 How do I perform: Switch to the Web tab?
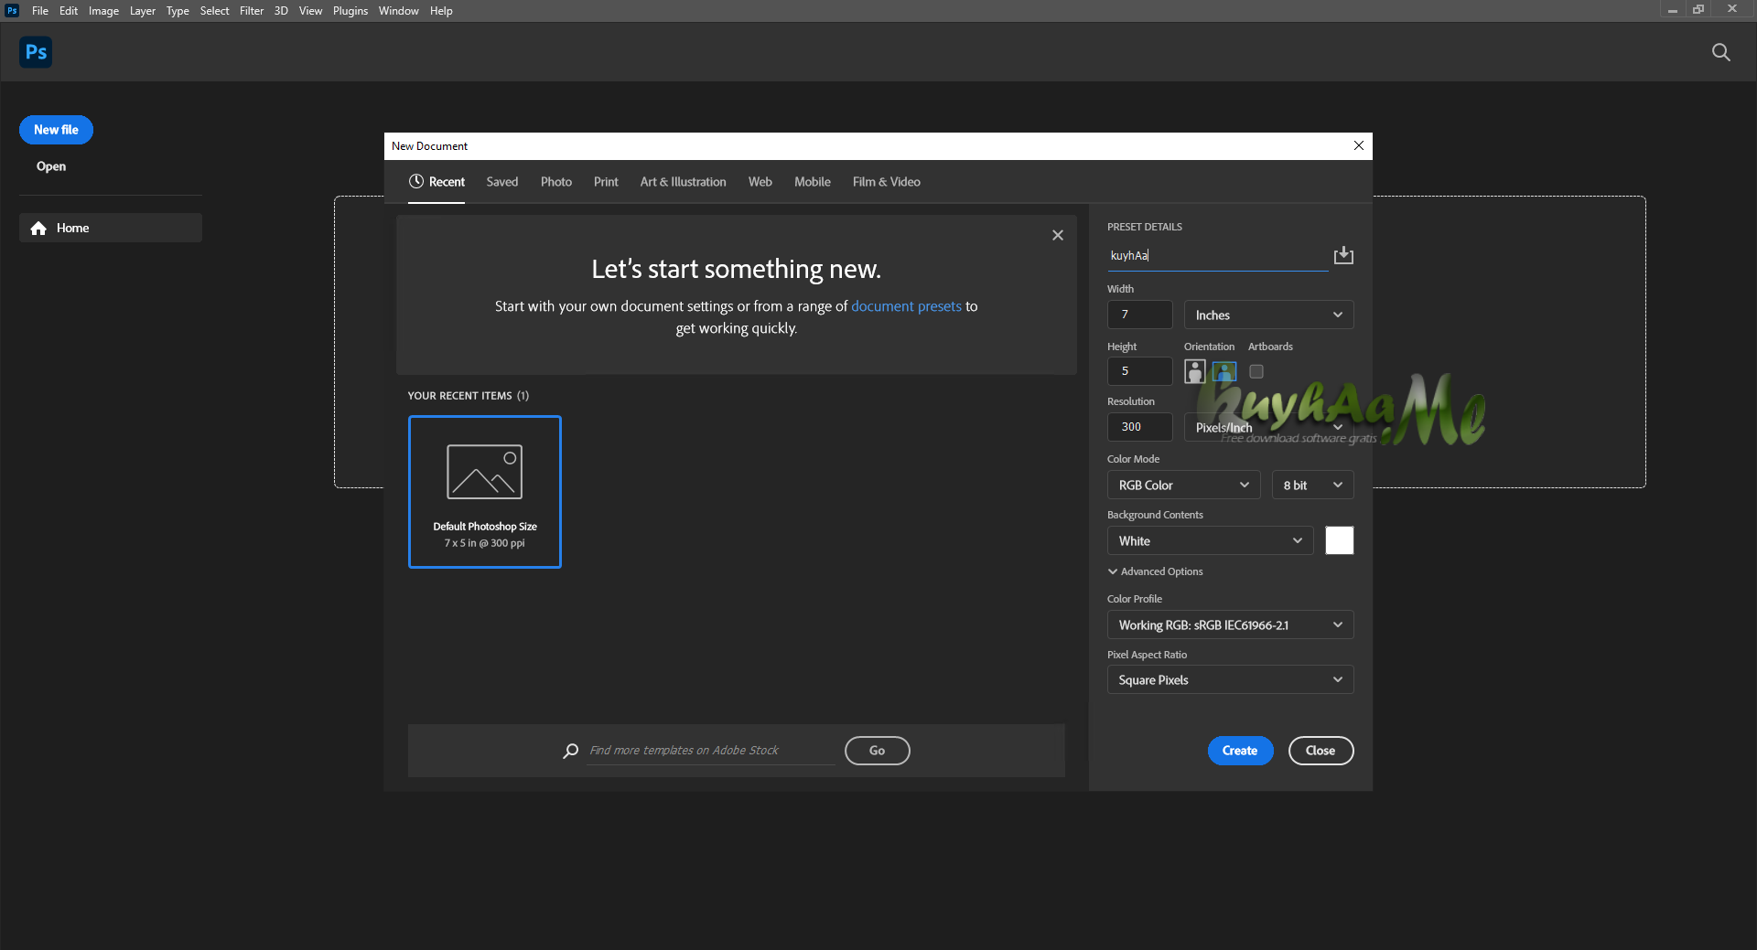tap(760, 182)
